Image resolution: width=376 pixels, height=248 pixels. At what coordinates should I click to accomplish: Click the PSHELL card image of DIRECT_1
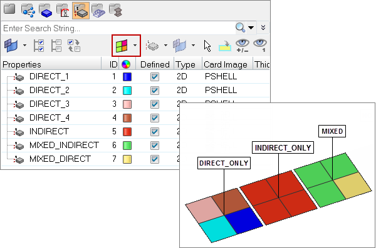point(221,77)
